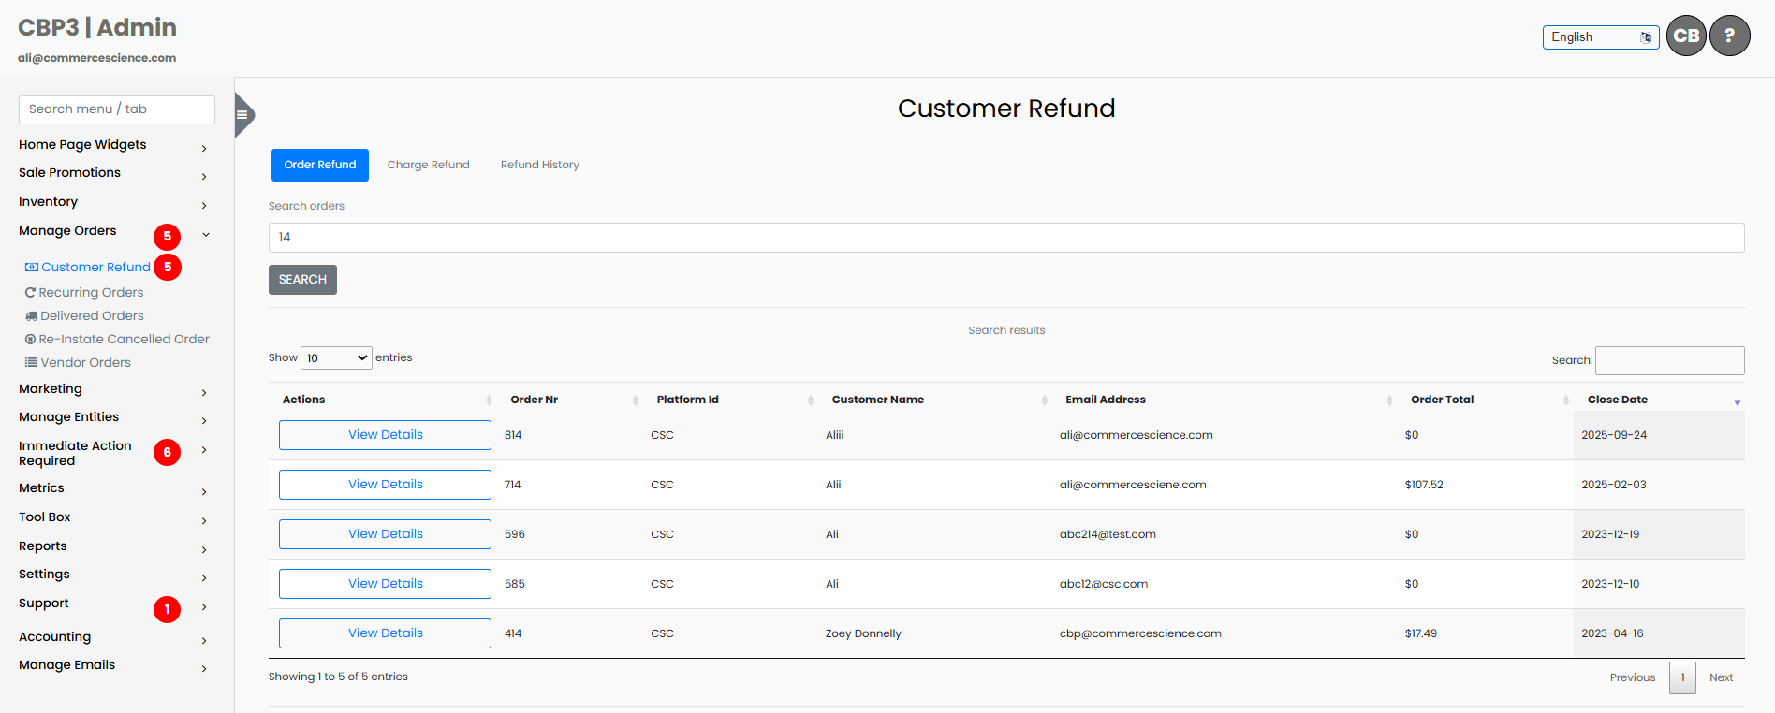The height and width of the screenshot is (713, 1775).
Task: Open the Show entries count dropdown
Action: (336, 358)
